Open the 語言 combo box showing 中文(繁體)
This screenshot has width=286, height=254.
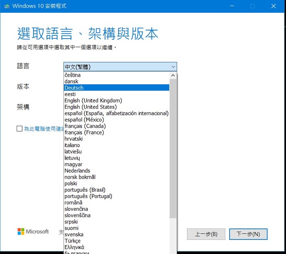[x=120, y=67]
